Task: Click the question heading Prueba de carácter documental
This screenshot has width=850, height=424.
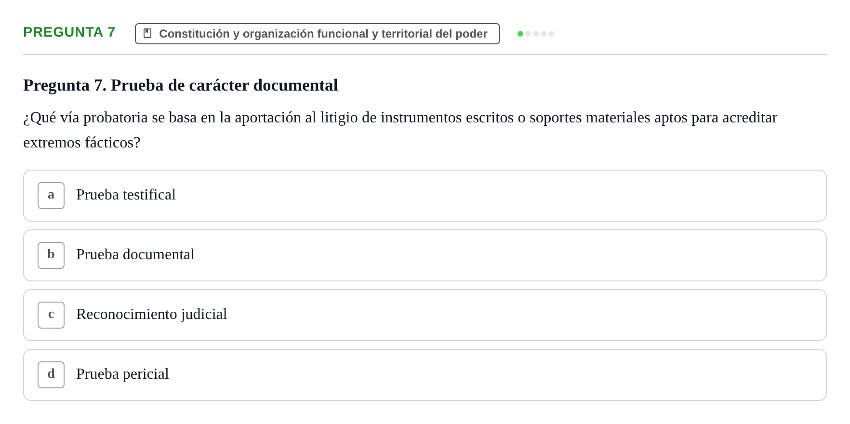Action: 181,85
